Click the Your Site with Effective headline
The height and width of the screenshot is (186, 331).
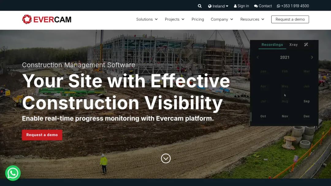coord(126,81)
